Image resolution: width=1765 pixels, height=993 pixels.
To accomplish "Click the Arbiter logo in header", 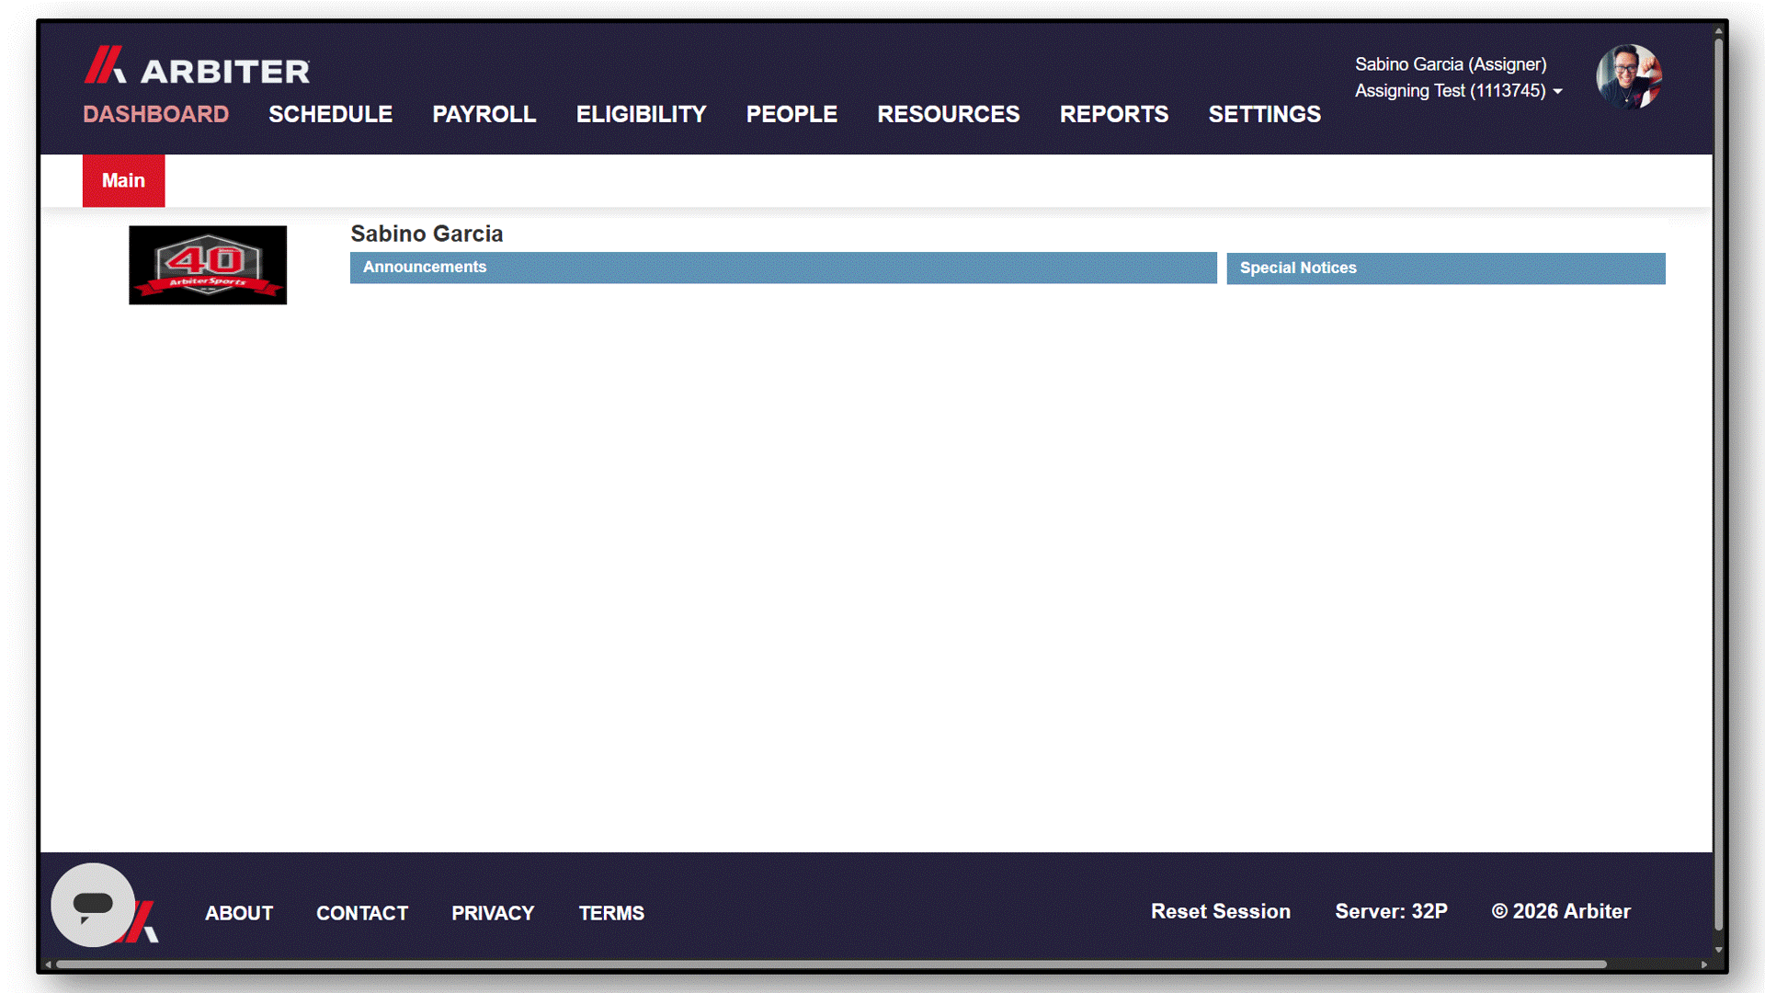I will click(x=197, y=65).
